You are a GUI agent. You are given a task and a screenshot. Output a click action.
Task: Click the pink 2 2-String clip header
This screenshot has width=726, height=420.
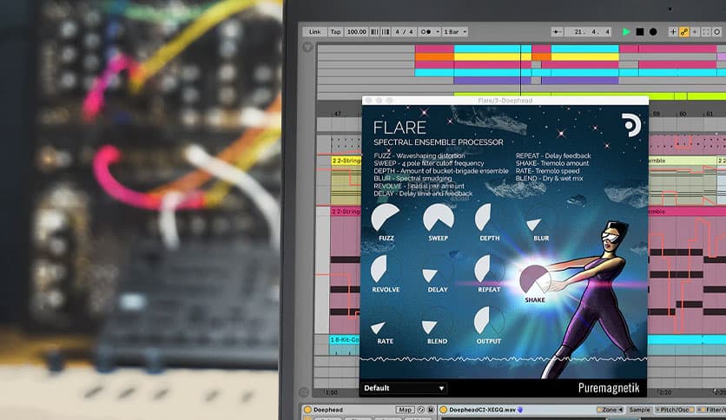point(346,212)
